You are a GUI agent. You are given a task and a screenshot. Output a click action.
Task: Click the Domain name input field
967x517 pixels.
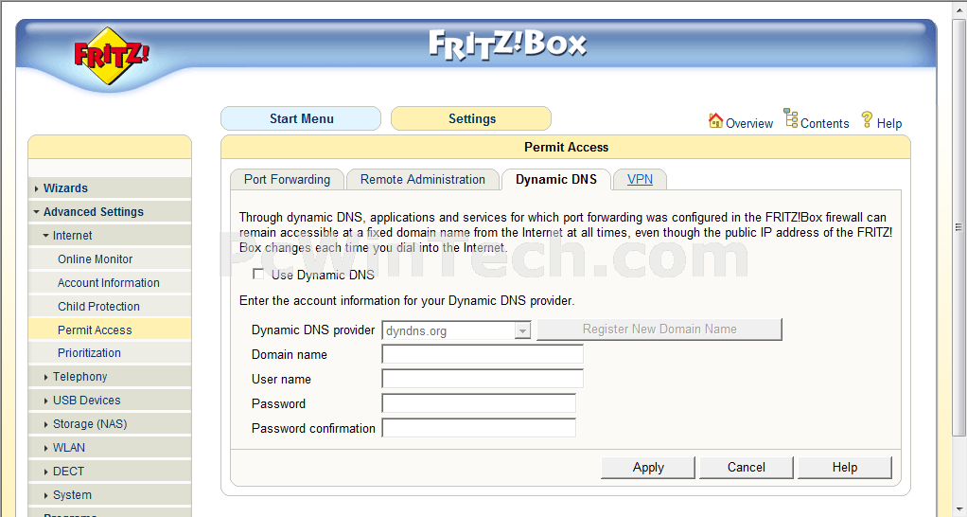point(483,354)
